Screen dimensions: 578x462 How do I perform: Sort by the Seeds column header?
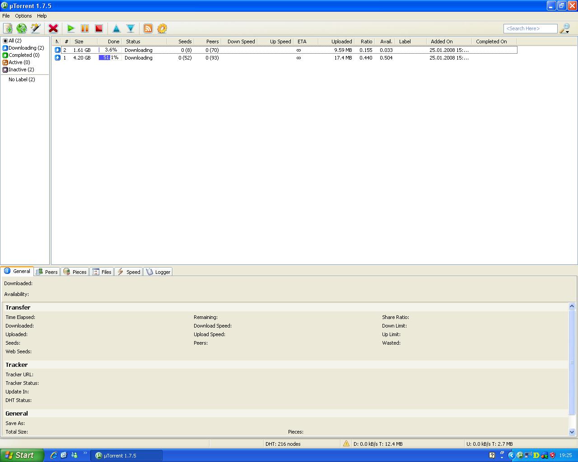[x=181, y=42]
